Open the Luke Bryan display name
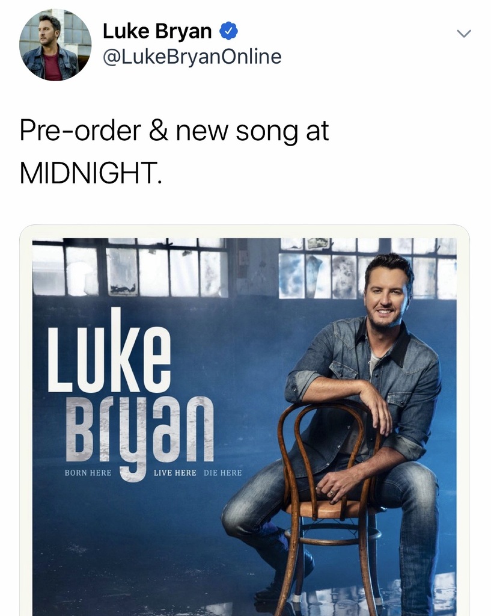491x616 pixels. (157, 31)
